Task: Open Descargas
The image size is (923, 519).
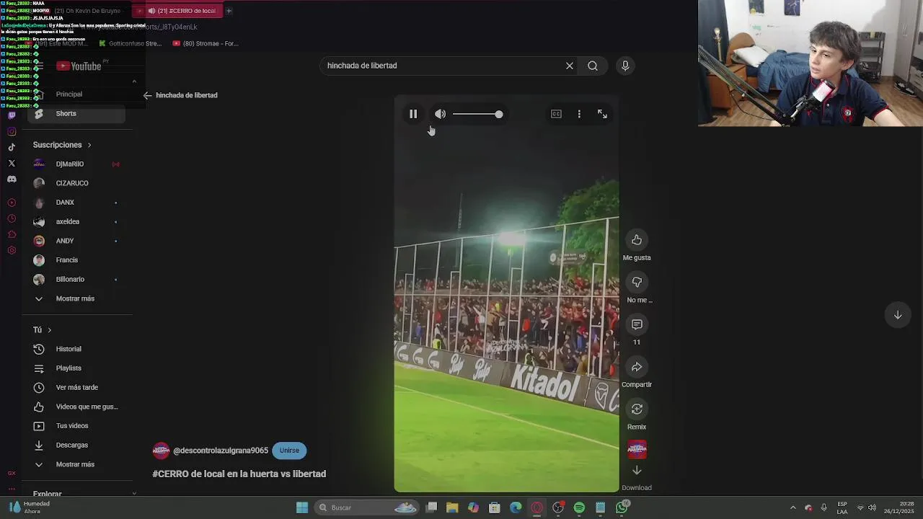Action: (76, 445)
